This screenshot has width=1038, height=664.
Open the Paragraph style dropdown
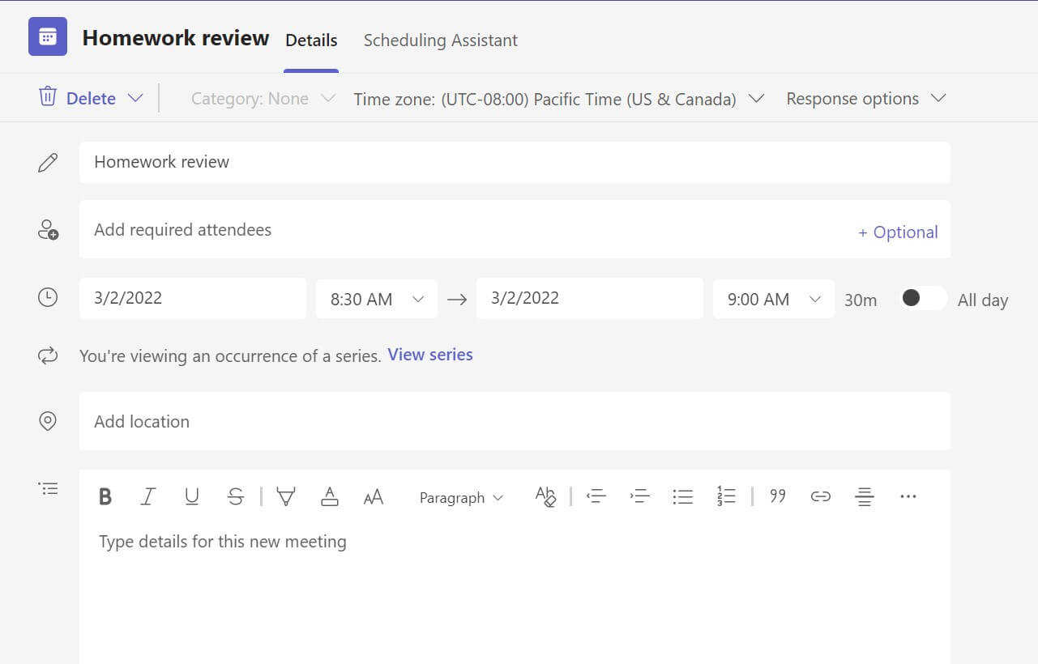pyautogui.click(x=460, y=497)
